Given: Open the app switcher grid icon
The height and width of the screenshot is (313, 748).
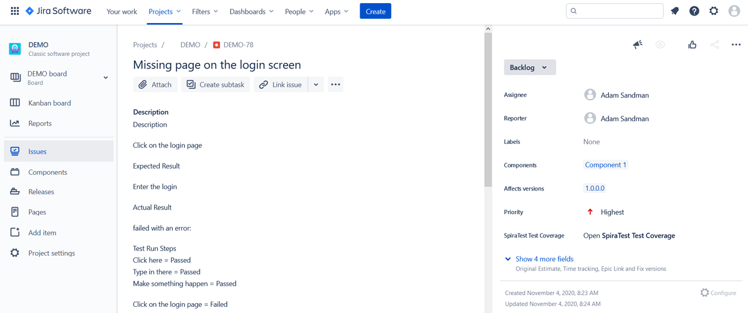Looking at the screenshot, I should (14, 11).
